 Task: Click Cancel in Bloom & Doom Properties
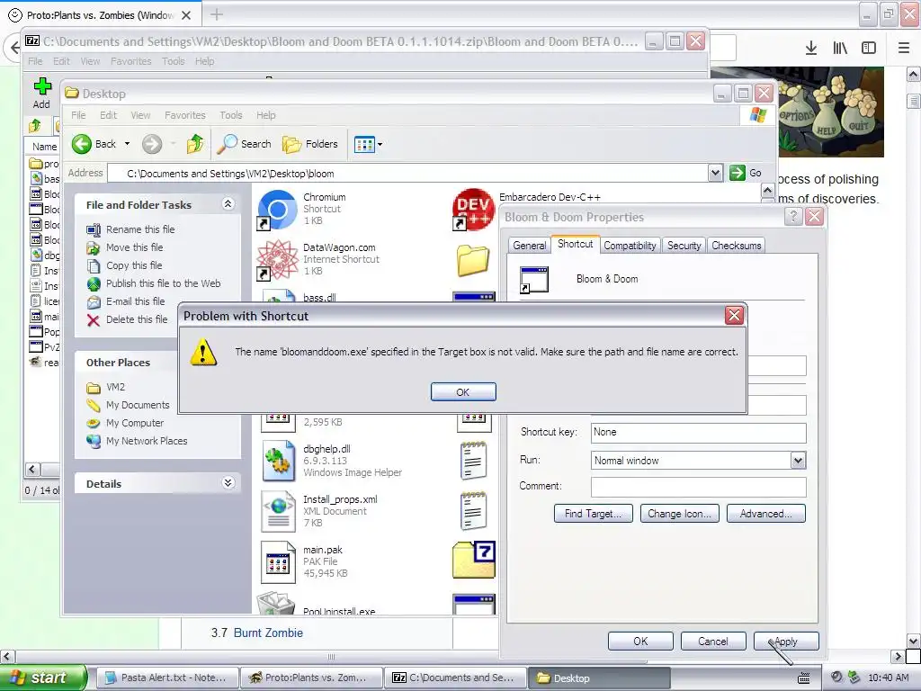[x=713, y=641]
